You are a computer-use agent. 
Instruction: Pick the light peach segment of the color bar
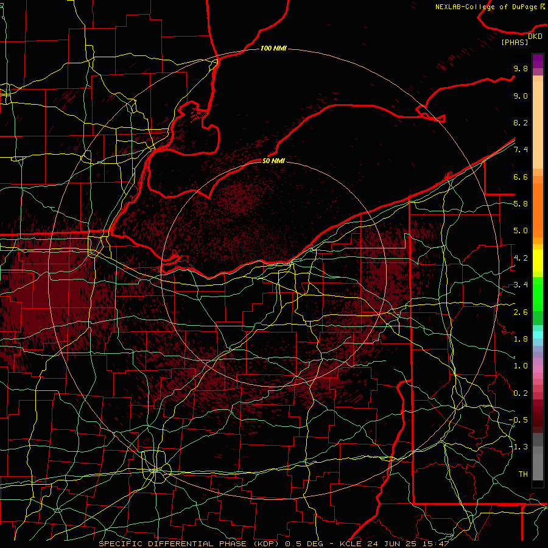click(x=538, y=126)
